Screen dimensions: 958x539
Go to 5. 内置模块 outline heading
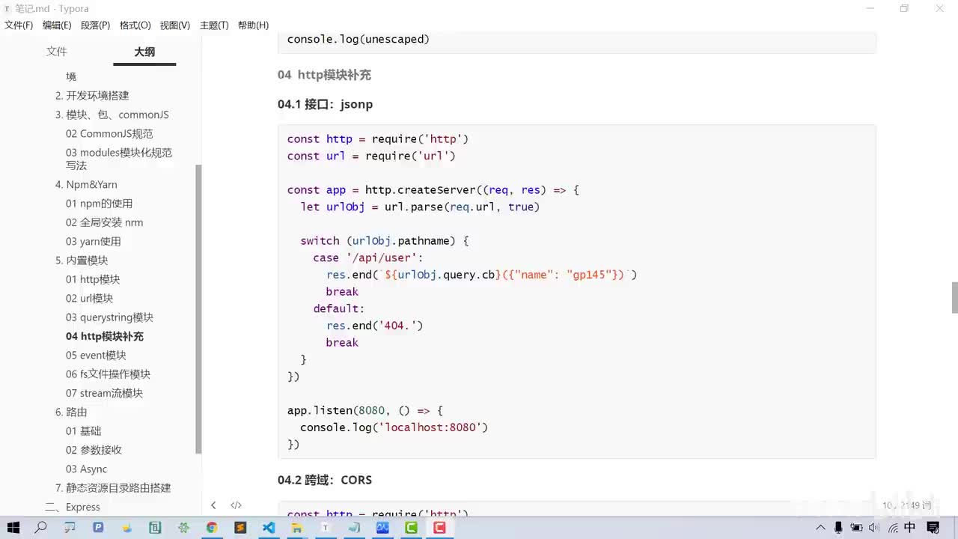pos(82,261)
